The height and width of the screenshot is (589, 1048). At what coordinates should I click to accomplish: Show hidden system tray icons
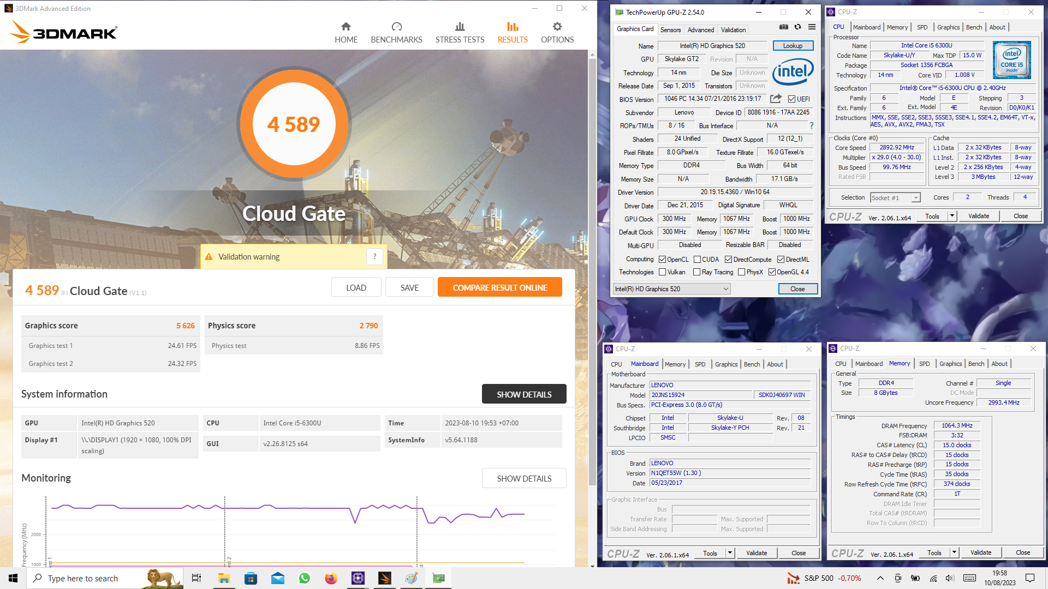point(880,578)
